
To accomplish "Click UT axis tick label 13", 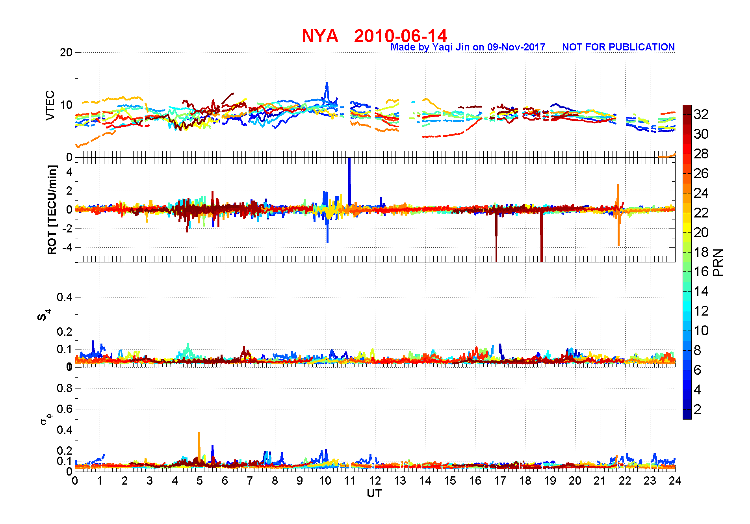I will (400, 481).
